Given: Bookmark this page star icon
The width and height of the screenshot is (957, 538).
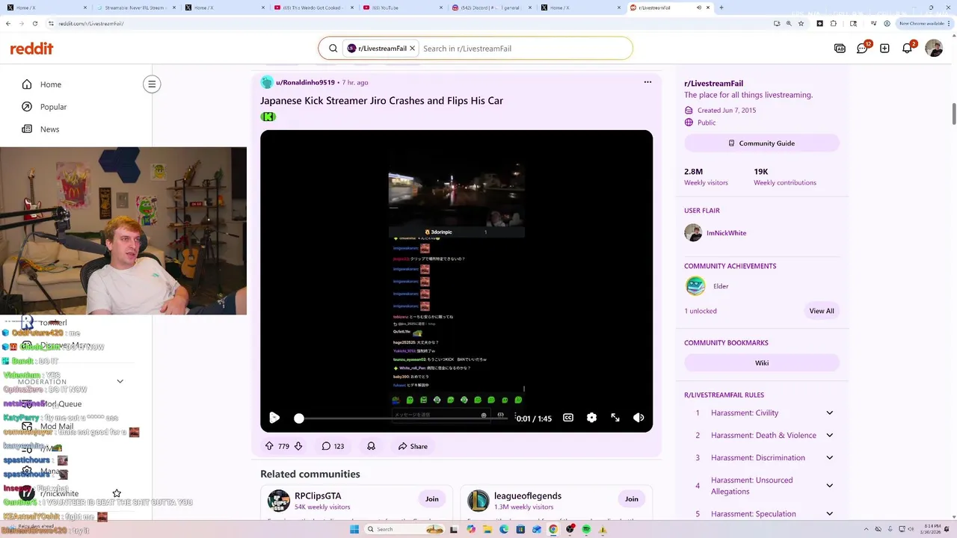Looking at the screenshot, I should click(801, 23).
